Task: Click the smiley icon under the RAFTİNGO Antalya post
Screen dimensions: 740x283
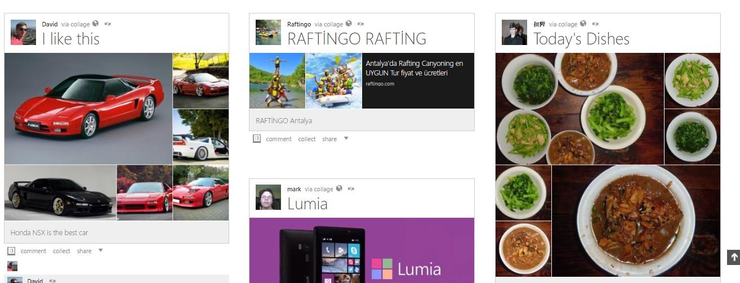Action: pyautogui.click(x=257, y=138)
